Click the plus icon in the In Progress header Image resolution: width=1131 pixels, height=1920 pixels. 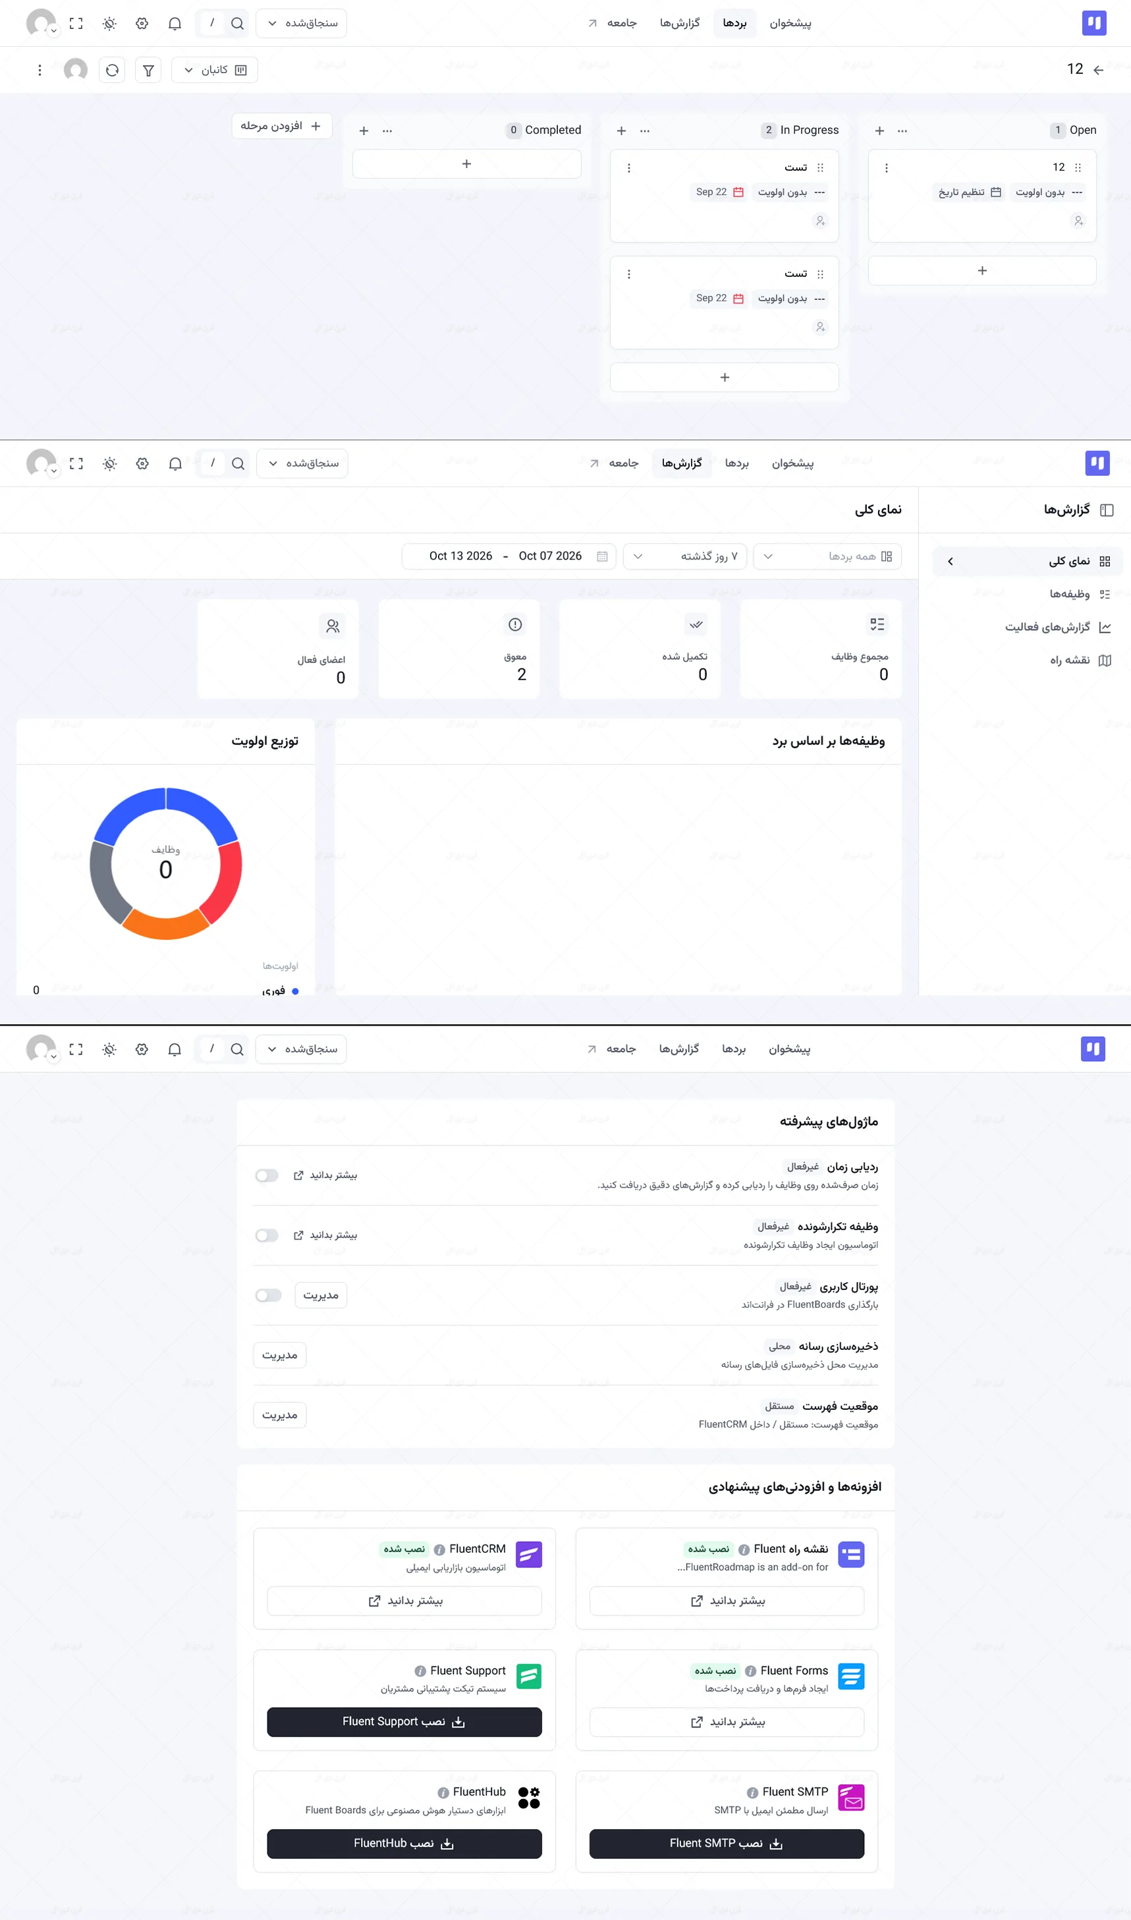(621, 131)
